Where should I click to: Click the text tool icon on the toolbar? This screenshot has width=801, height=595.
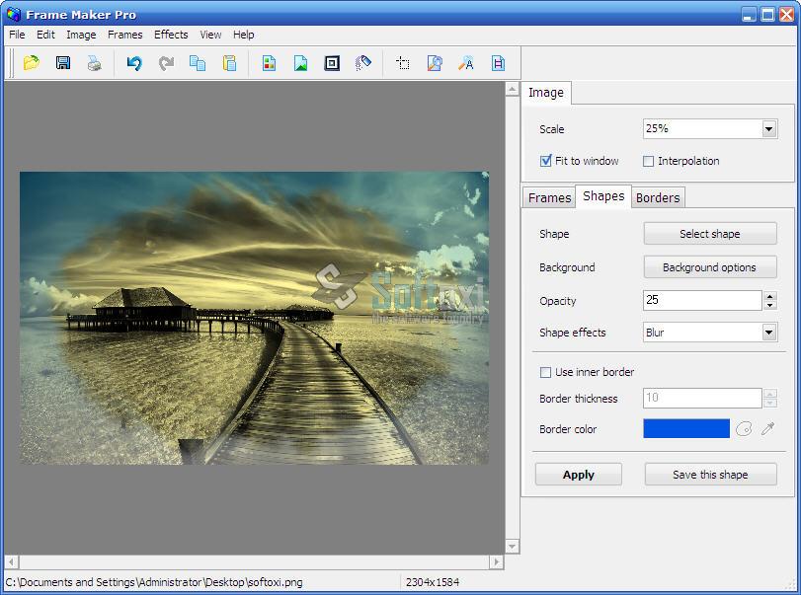click(x=464, y=63)
